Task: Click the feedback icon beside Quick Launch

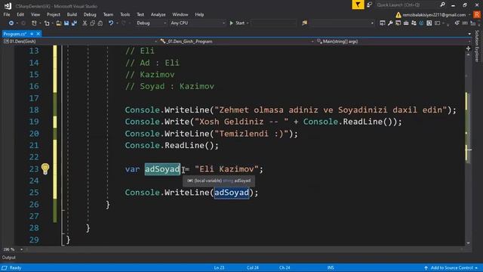Action: point(369,5)
